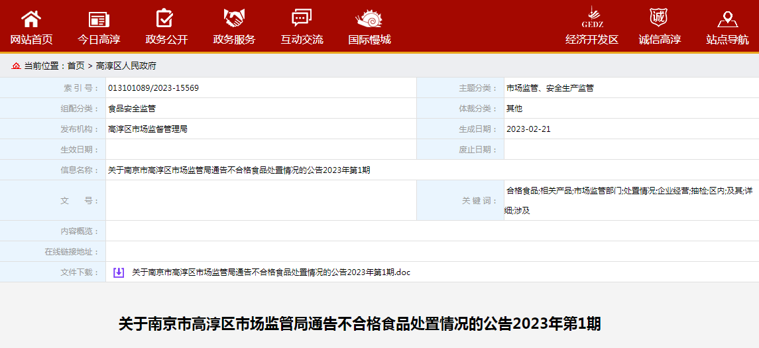Select the 政务服务 menu text label

[x=234, y=39]
